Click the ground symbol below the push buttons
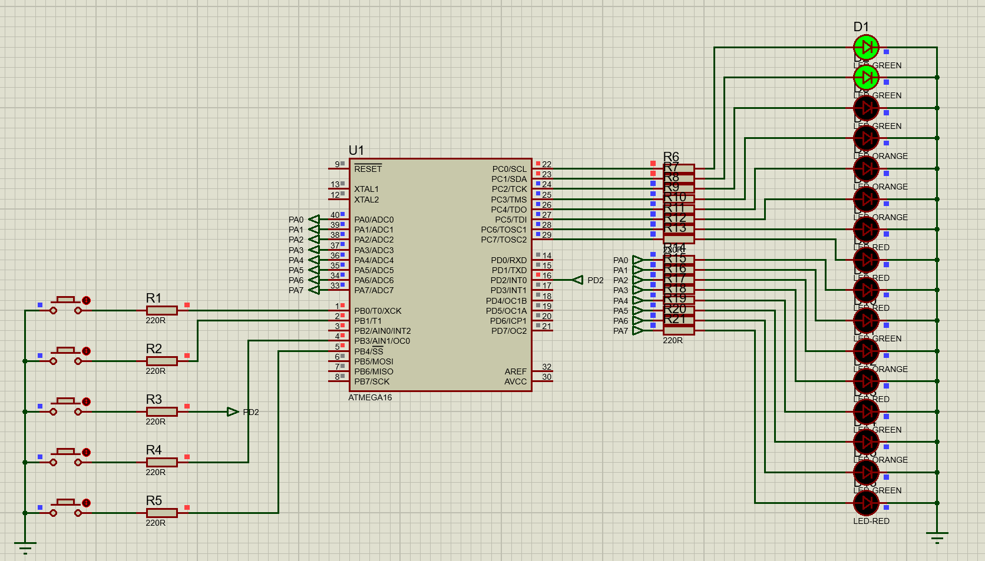 25,547
